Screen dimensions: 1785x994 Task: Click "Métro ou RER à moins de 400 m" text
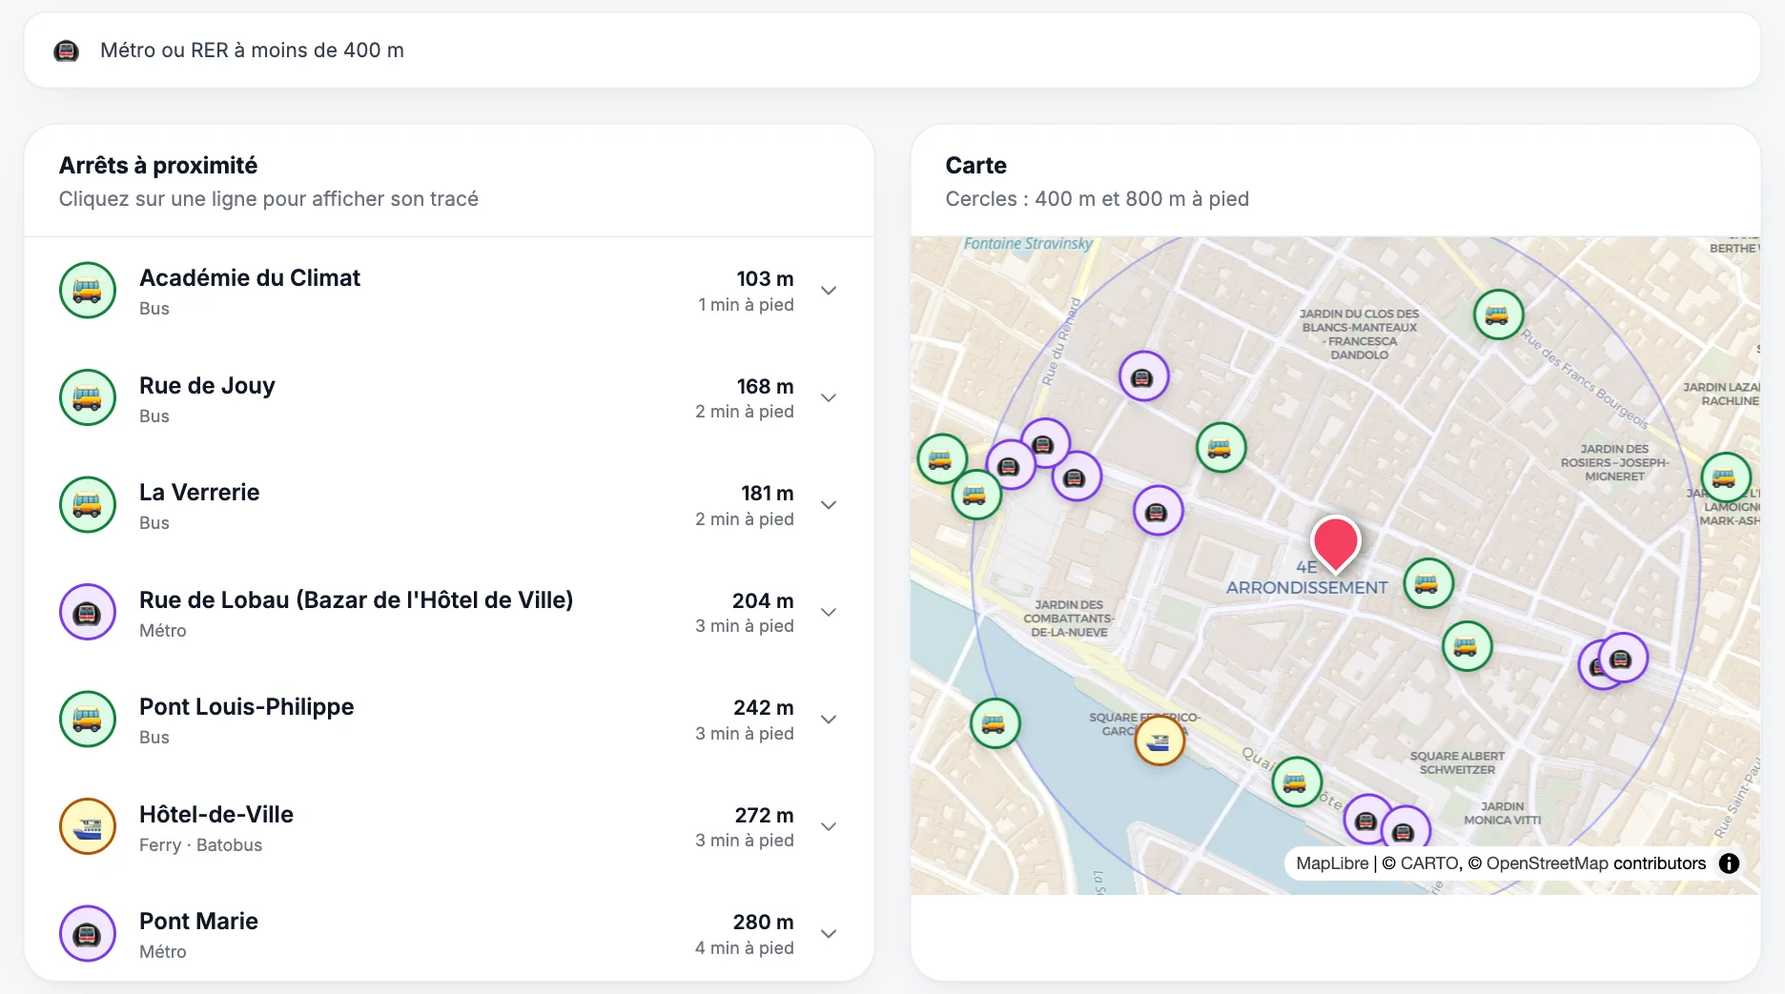252,51
